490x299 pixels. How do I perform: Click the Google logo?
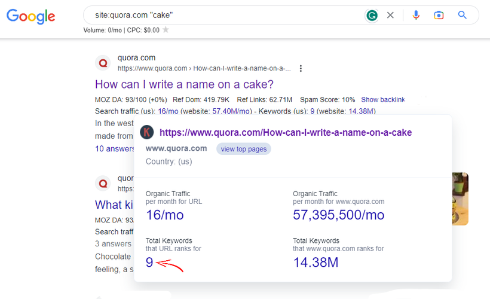tap(30, 16)
